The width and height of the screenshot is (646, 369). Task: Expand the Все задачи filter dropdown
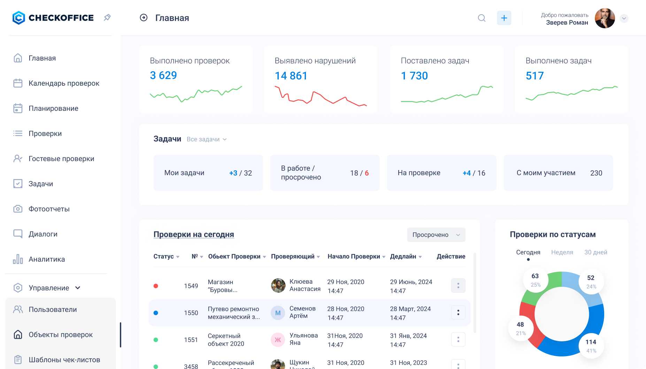click(206, 139)
